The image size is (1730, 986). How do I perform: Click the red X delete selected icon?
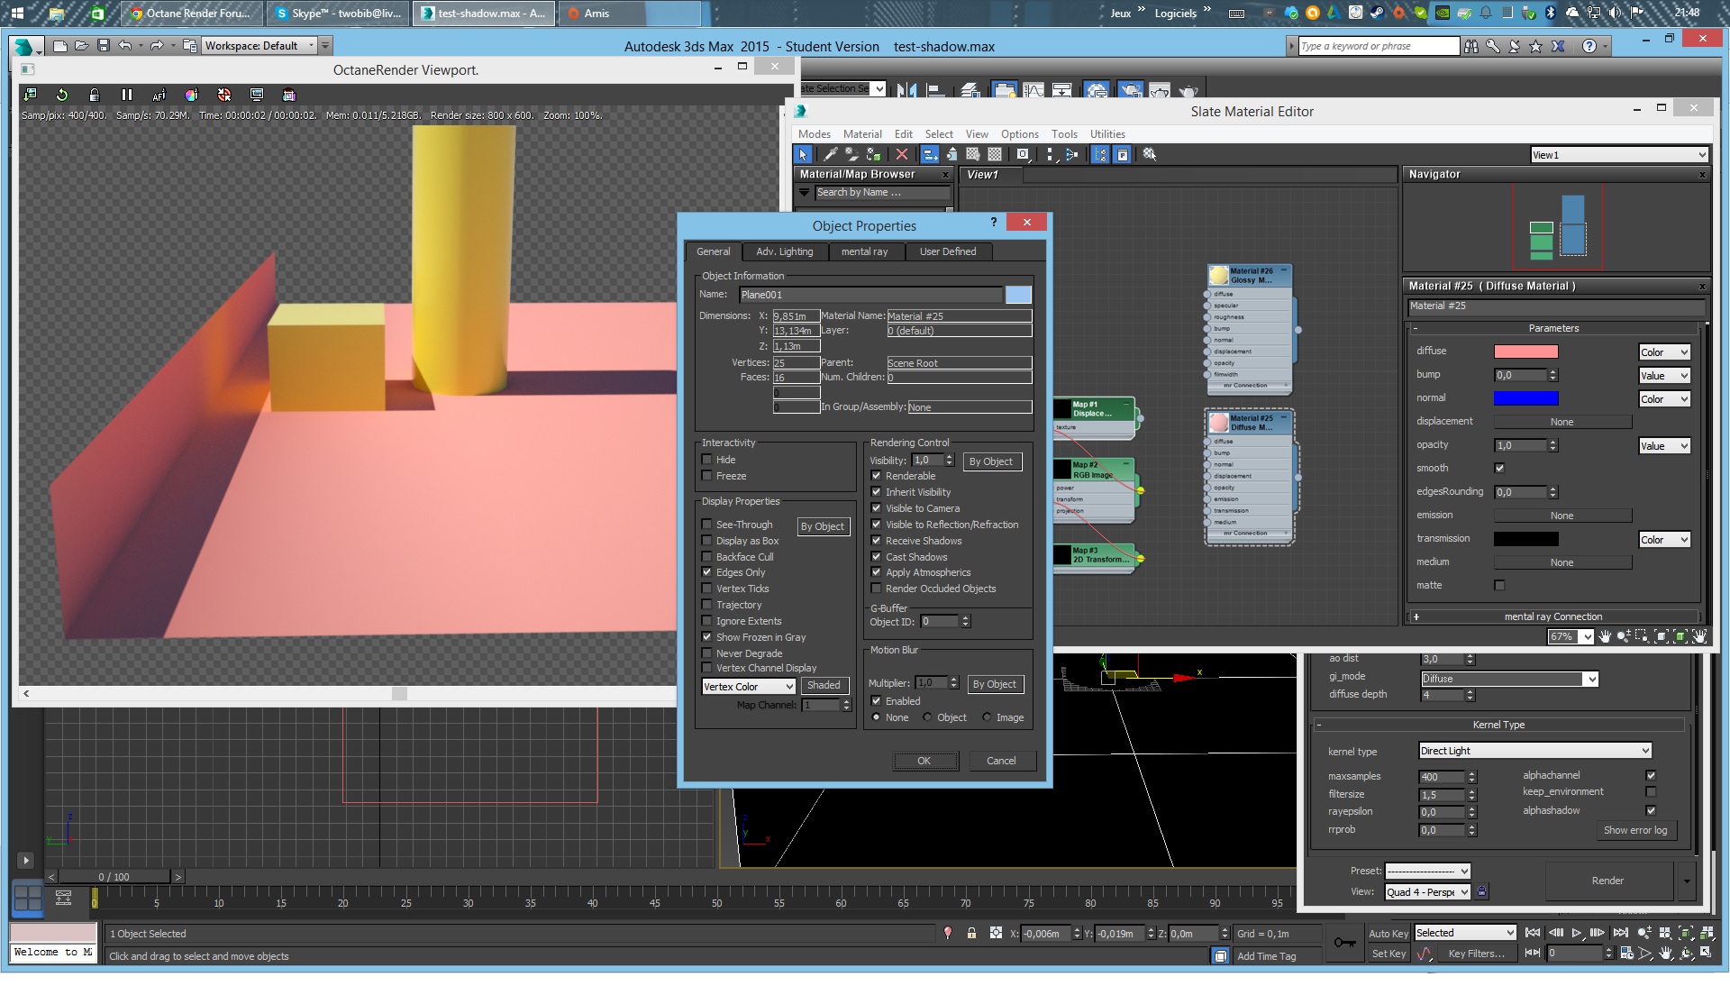point(901,154)
